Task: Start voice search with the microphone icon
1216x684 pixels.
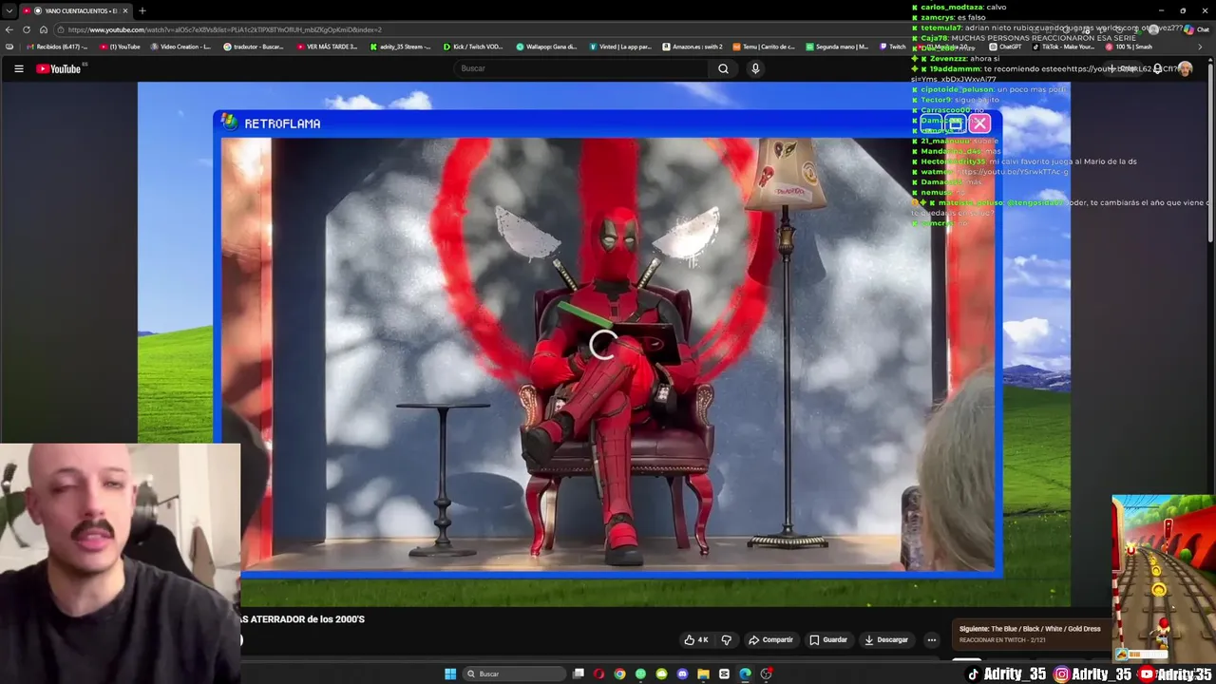Action: (x=755, y=68)
